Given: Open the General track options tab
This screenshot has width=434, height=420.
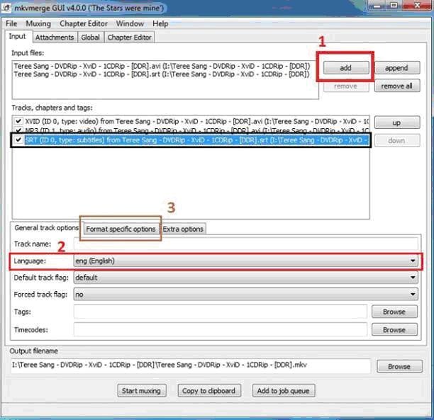Looking at the screenshot, I should click(46, 228).
